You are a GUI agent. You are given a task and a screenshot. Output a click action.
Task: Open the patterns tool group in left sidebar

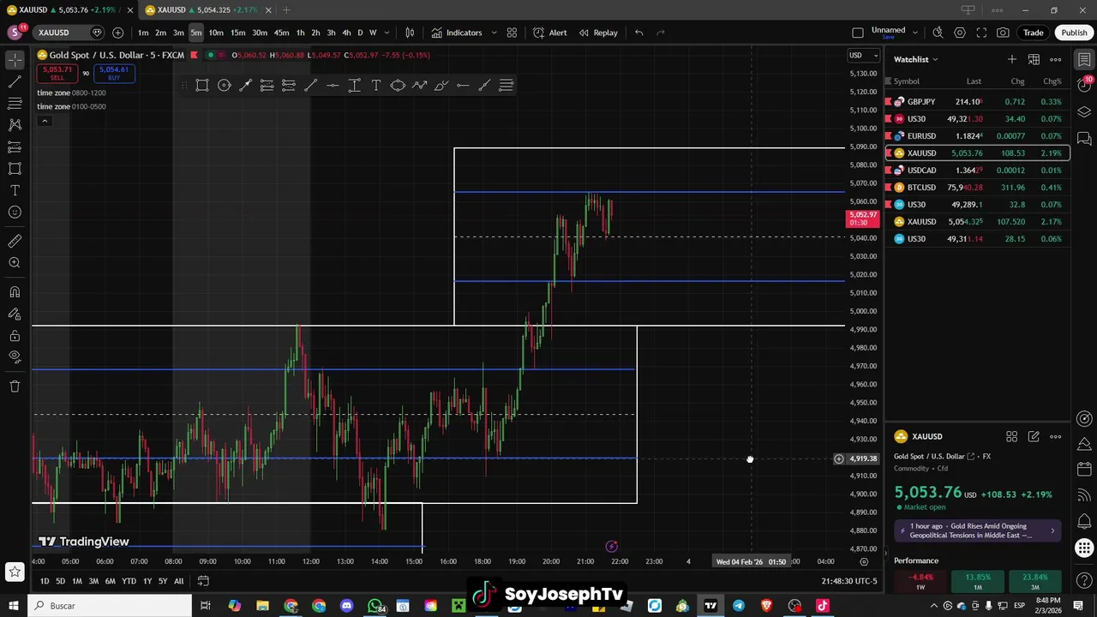(15, 125)
